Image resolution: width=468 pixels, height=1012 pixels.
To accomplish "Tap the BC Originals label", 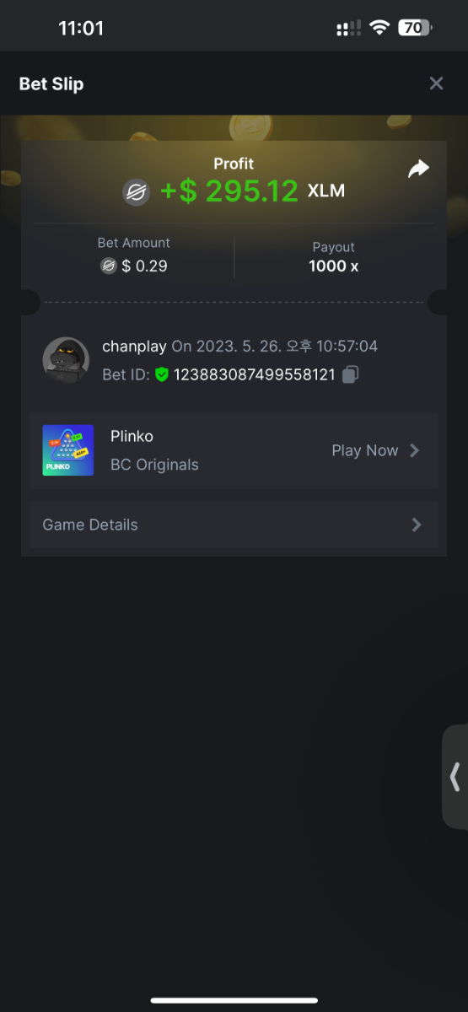I will click(154, 465).
